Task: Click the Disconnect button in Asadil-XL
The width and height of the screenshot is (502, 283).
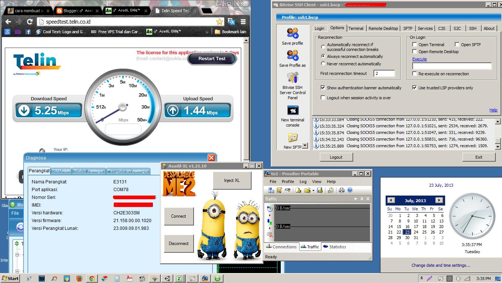Action: (179, 244)
